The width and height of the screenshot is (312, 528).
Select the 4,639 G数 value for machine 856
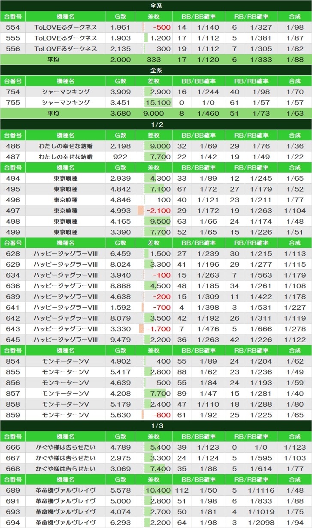[x=121, y=383]
